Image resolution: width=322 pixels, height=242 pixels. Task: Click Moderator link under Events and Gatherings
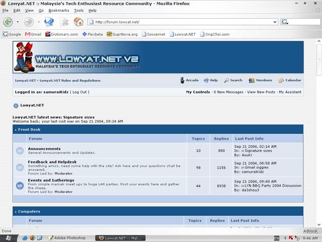[x=63, y=192]
